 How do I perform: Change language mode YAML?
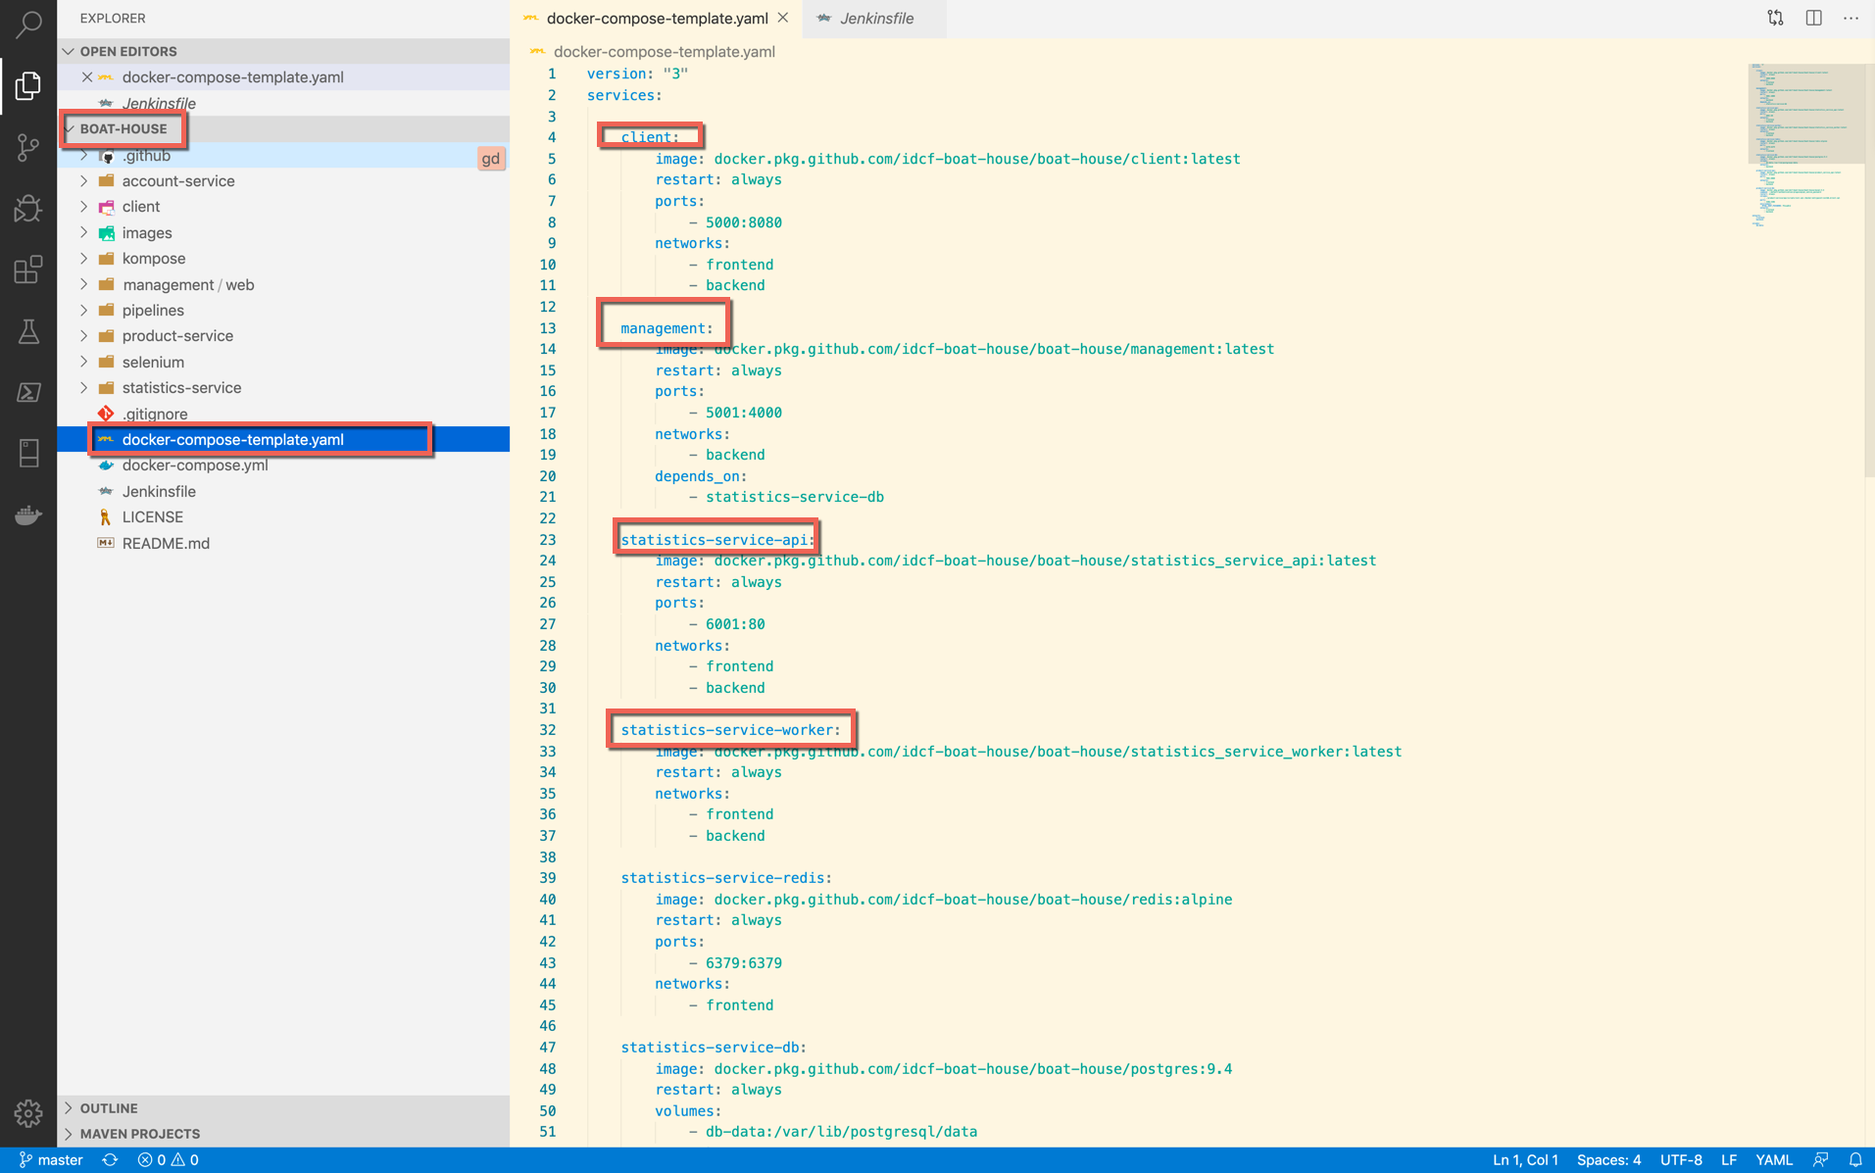[1774, 1160]
